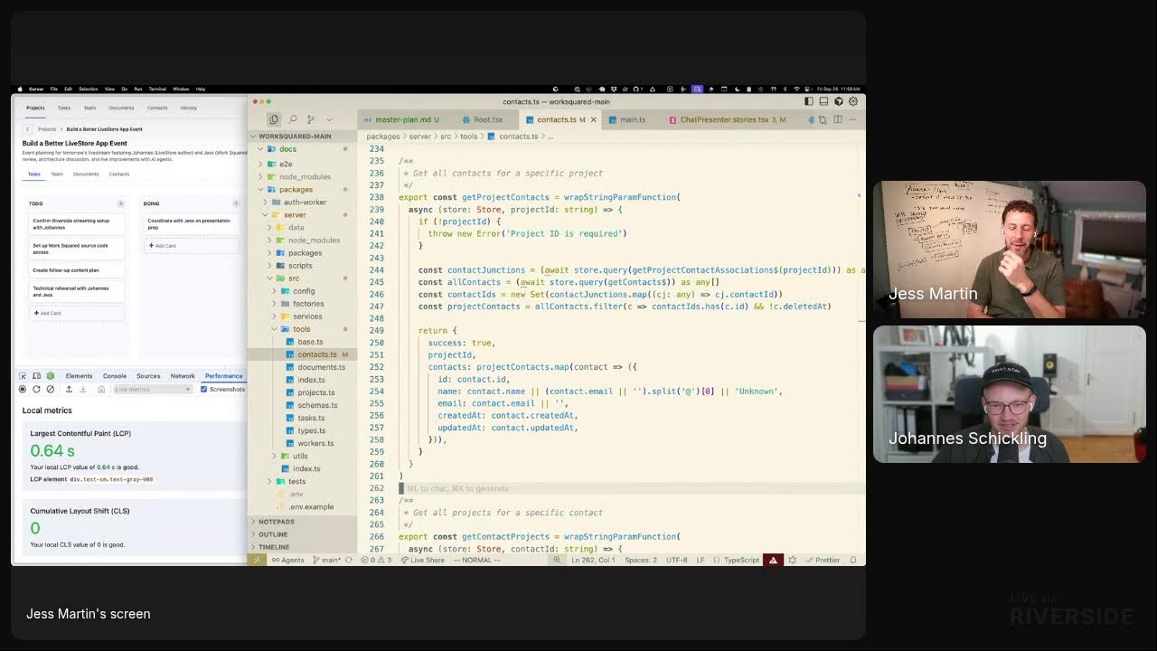Open Selection menu in macOS menu bar
Image resolution: width=1157 pixels, height=651 pixels.
pyautogui.click(x=89, y=89)
